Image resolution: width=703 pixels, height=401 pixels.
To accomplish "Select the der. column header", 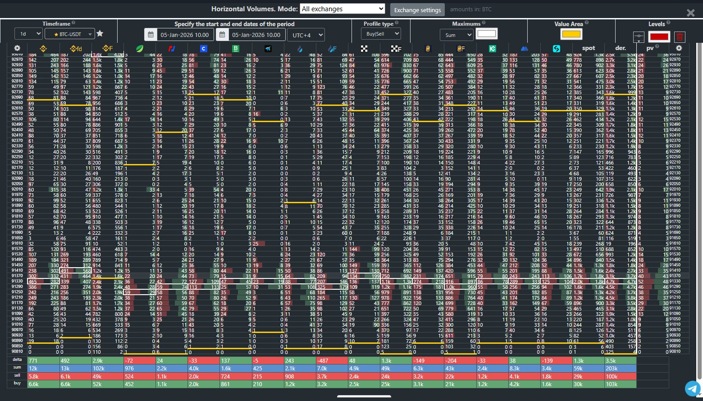I will (x=621, y=48).
